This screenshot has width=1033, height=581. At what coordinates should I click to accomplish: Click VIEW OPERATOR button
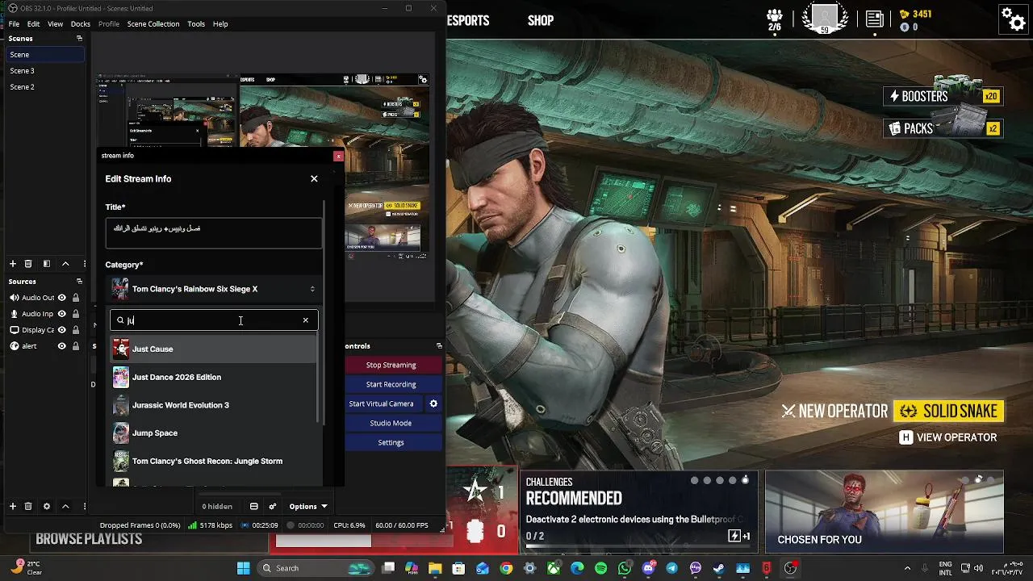[948, 437]
